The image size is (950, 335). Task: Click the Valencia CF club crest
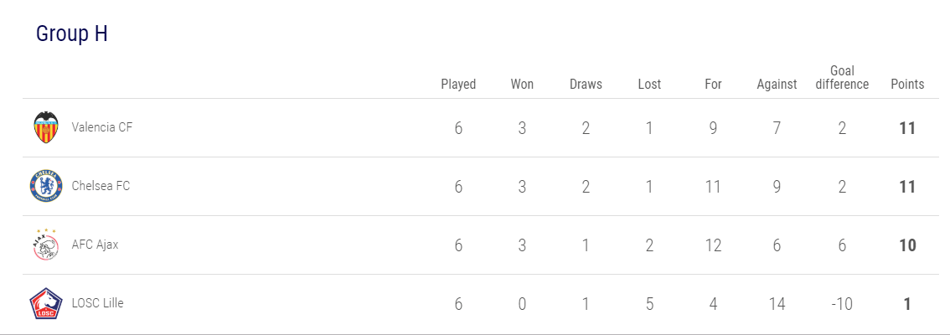[x=45, y=128]
